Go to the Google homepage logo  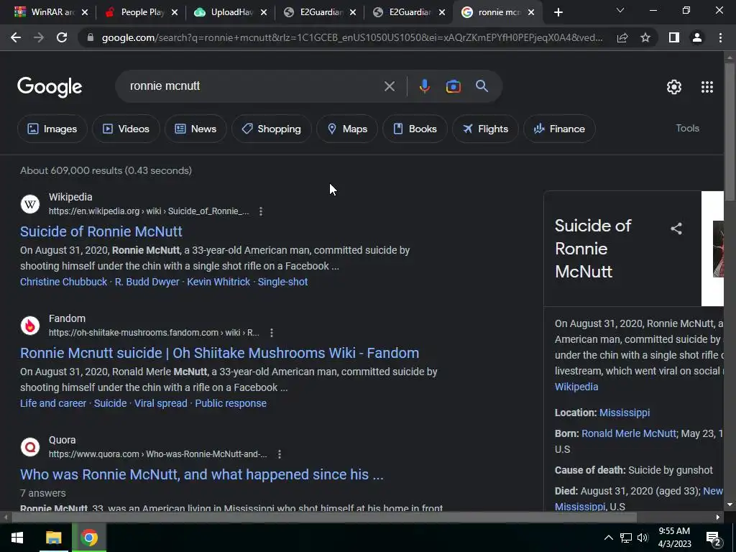(50, 87)
